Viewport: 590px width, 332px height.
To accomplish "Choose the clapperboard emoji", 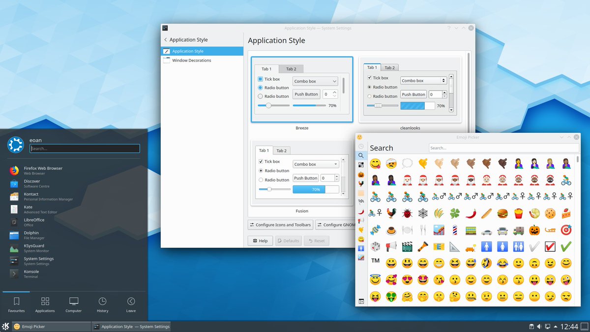I will [x=407, y=246].
